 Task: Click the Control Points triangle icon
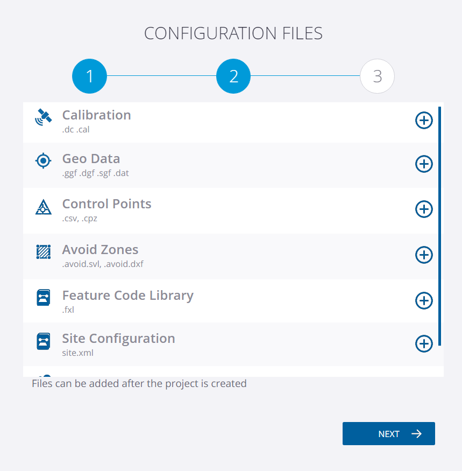[x=43, y=207]
